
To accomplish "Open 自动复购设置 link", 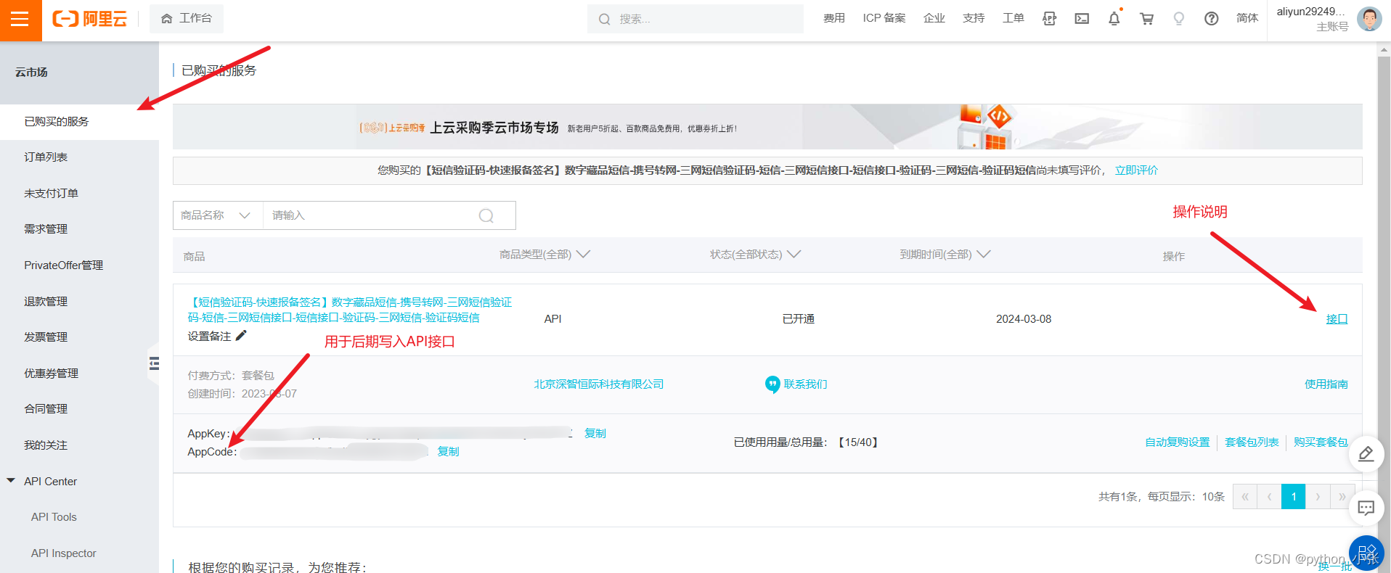I will click(1178, 442).
